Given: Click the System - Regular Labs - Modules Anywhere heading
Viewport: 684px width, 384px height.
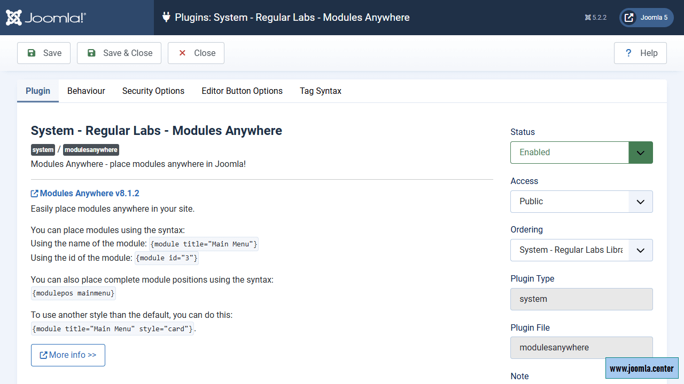Looking at the screenshot, I should (157, 131).
